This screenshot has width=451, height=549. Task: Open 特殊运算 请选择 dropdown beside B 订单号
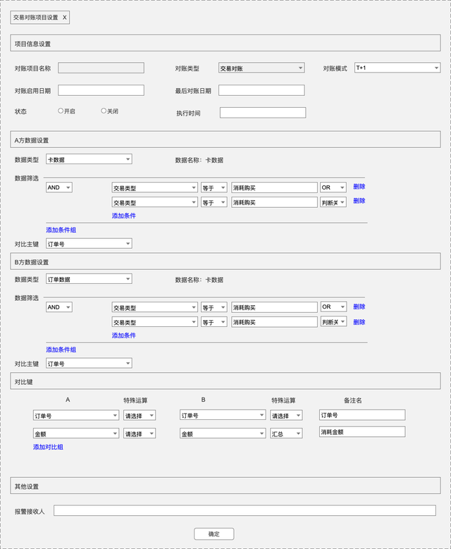pyautogui.click(x=286, y=416)
